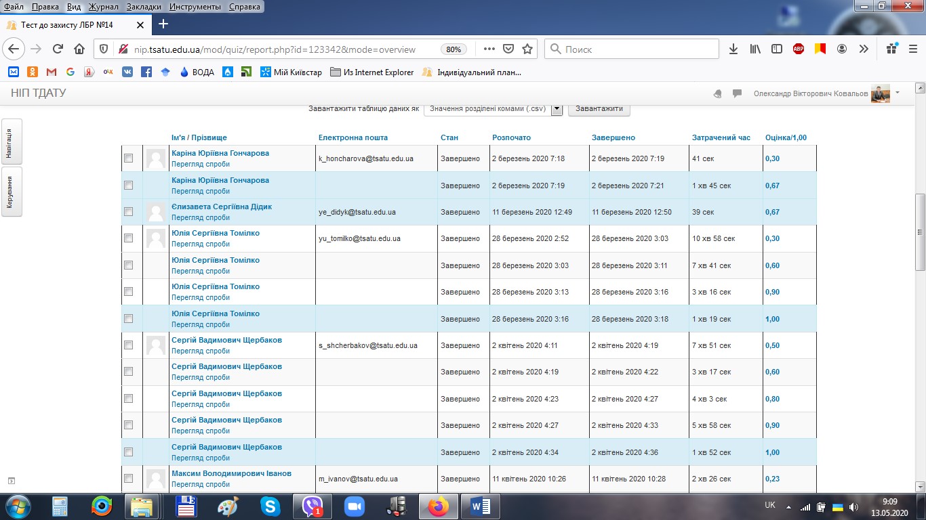
Task: Open the download format dropdown (.csv)
Action: (557, 108)
